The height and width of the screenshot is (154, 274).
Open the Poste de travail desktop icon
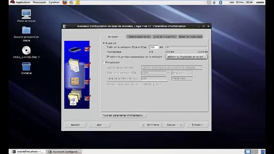[27, 14]
